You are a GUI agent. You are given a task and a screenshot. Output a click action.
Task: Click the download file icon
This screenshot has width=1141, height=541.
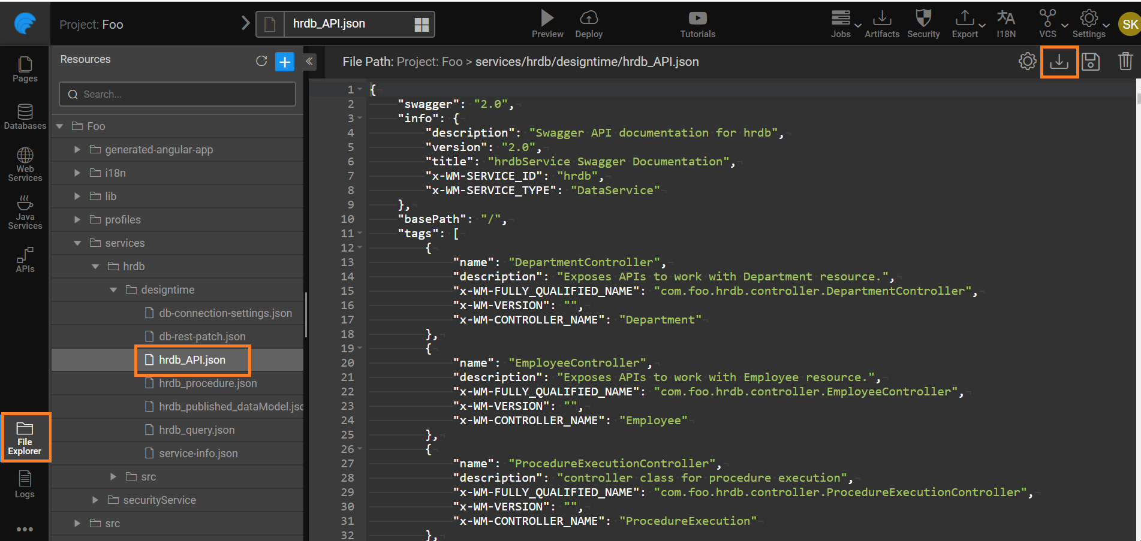click(x=1059, y=62)
